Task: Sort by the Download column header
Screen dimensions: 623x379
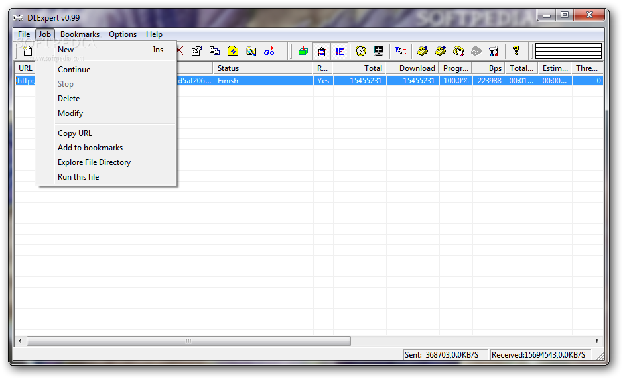Action: (413, 68)
